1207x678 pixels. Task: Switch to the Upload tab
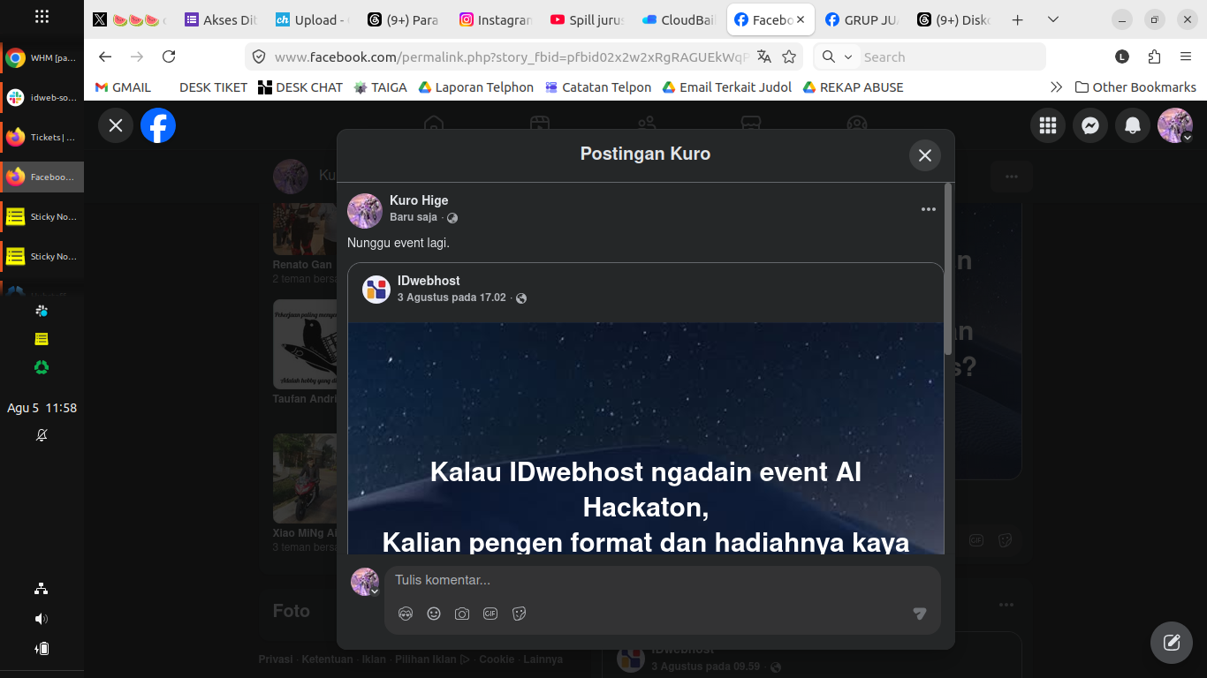(x=313, y=19)
